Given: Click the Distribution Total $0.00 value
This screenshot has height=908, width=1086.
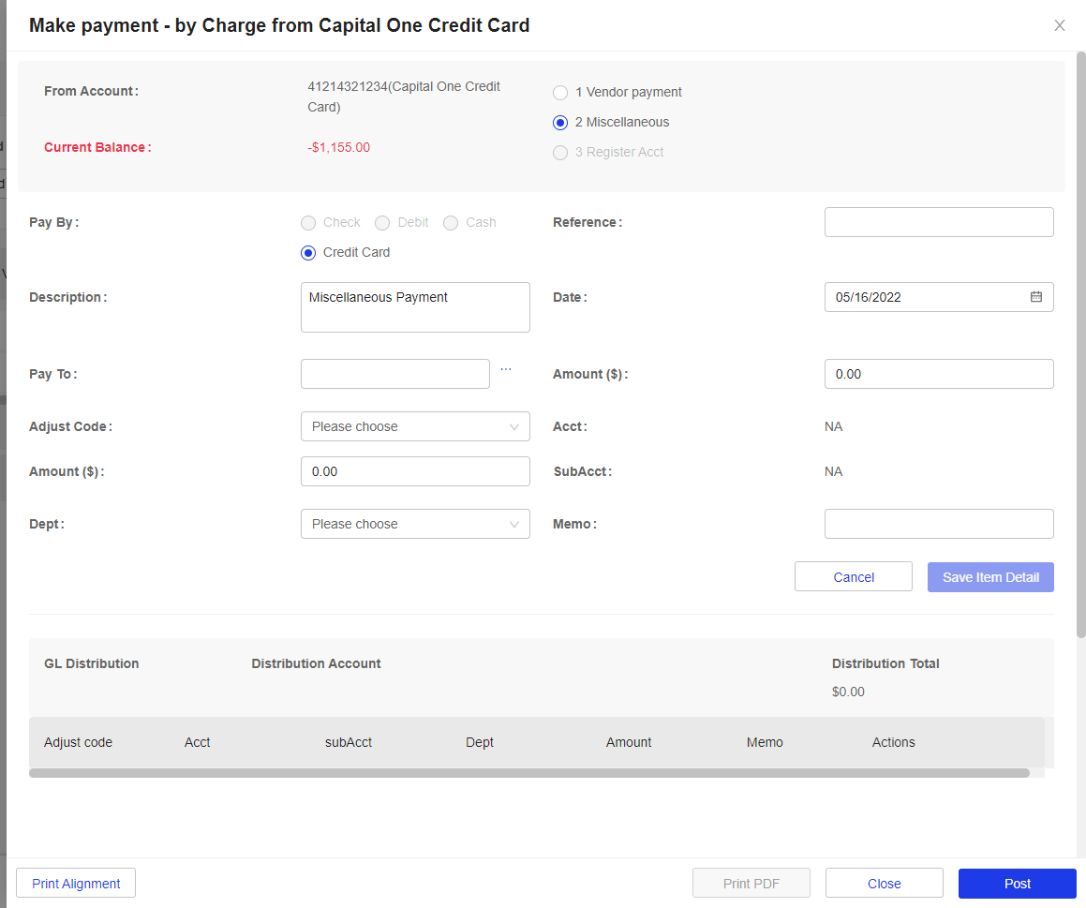Looking at the screenshot, I should click(x=848, y=692).
